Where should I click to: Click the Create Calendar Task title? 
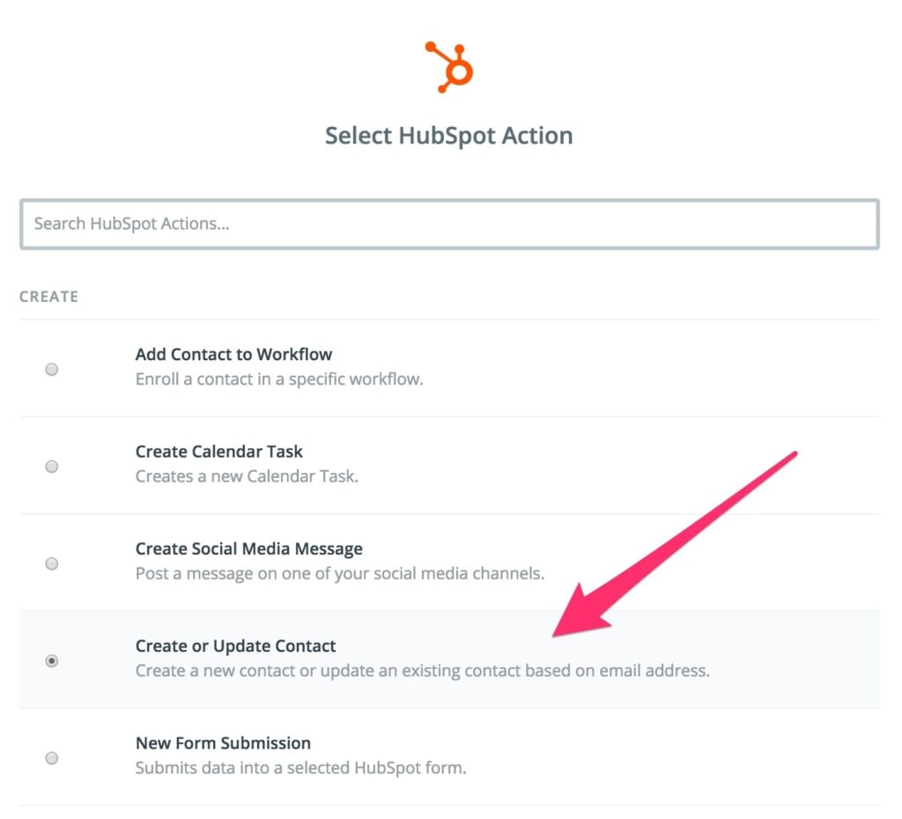pyautogui.click(x=218, y=452)
